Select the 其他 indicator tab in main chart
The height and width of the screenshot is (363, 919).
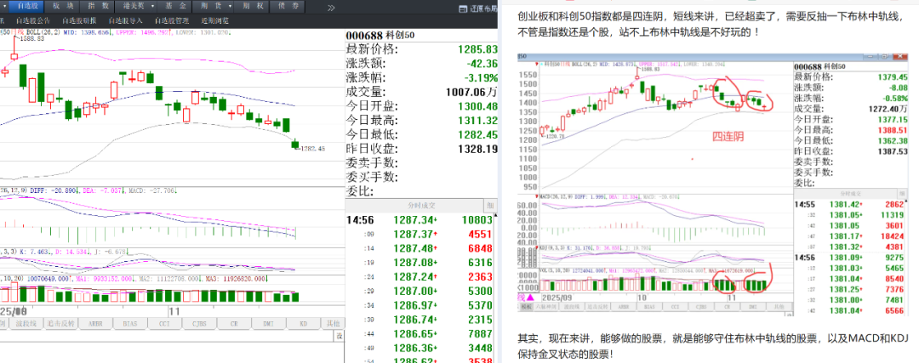333,323
